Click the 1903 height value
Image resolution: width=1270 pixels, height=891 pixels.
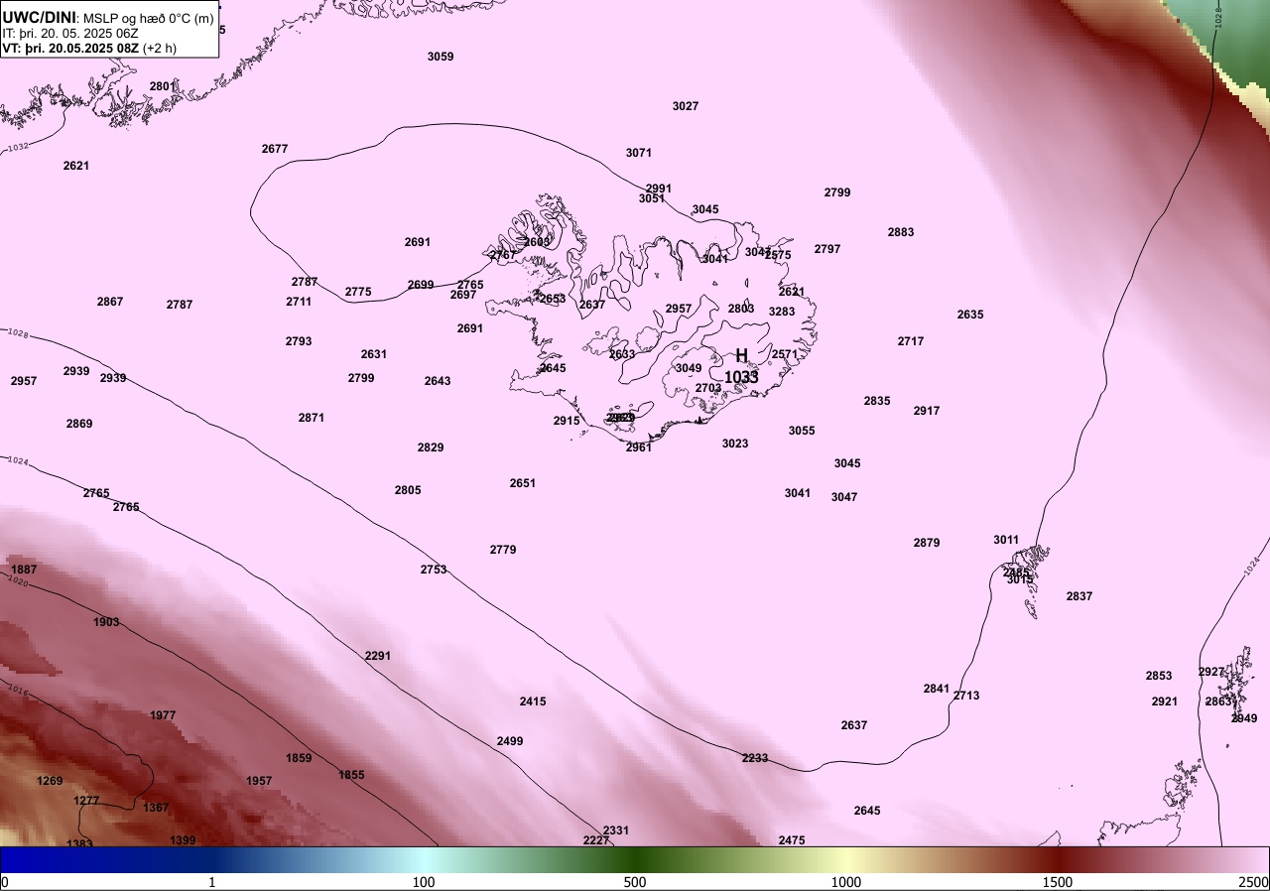106,622
